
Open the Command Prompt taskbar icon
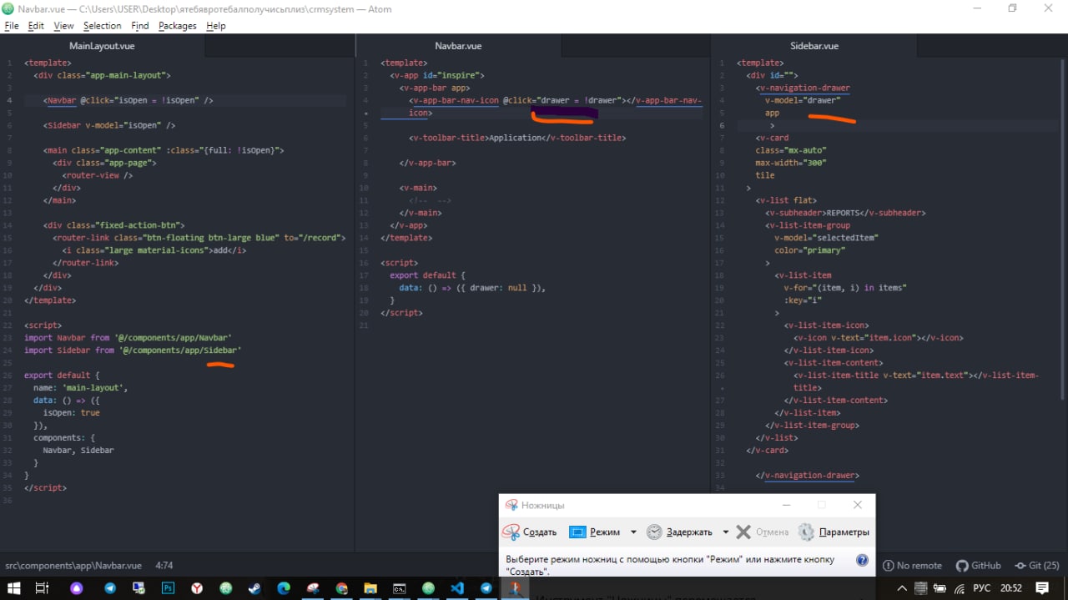[x=400, y=588]
